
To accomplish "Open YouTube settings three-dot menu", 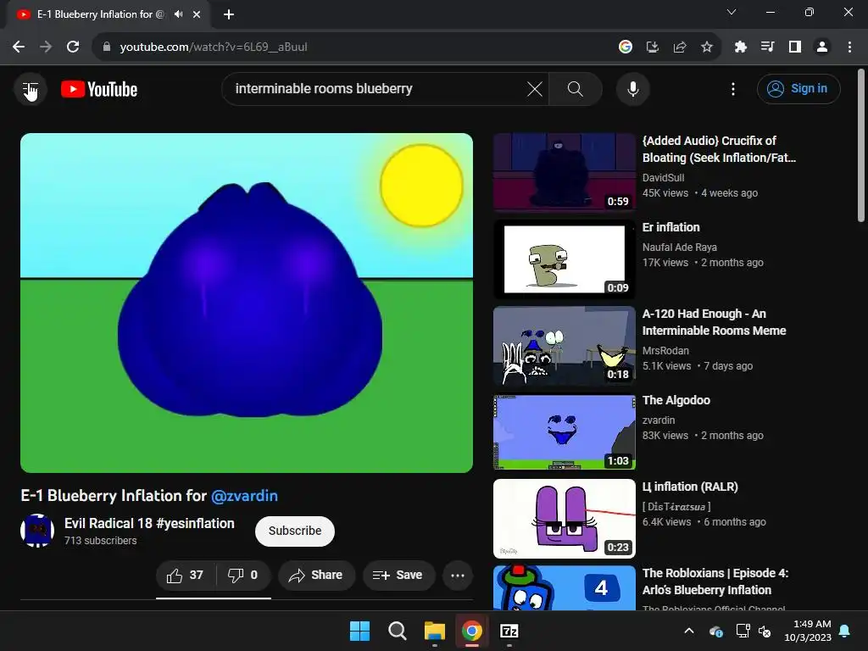I will pos(733,88).
